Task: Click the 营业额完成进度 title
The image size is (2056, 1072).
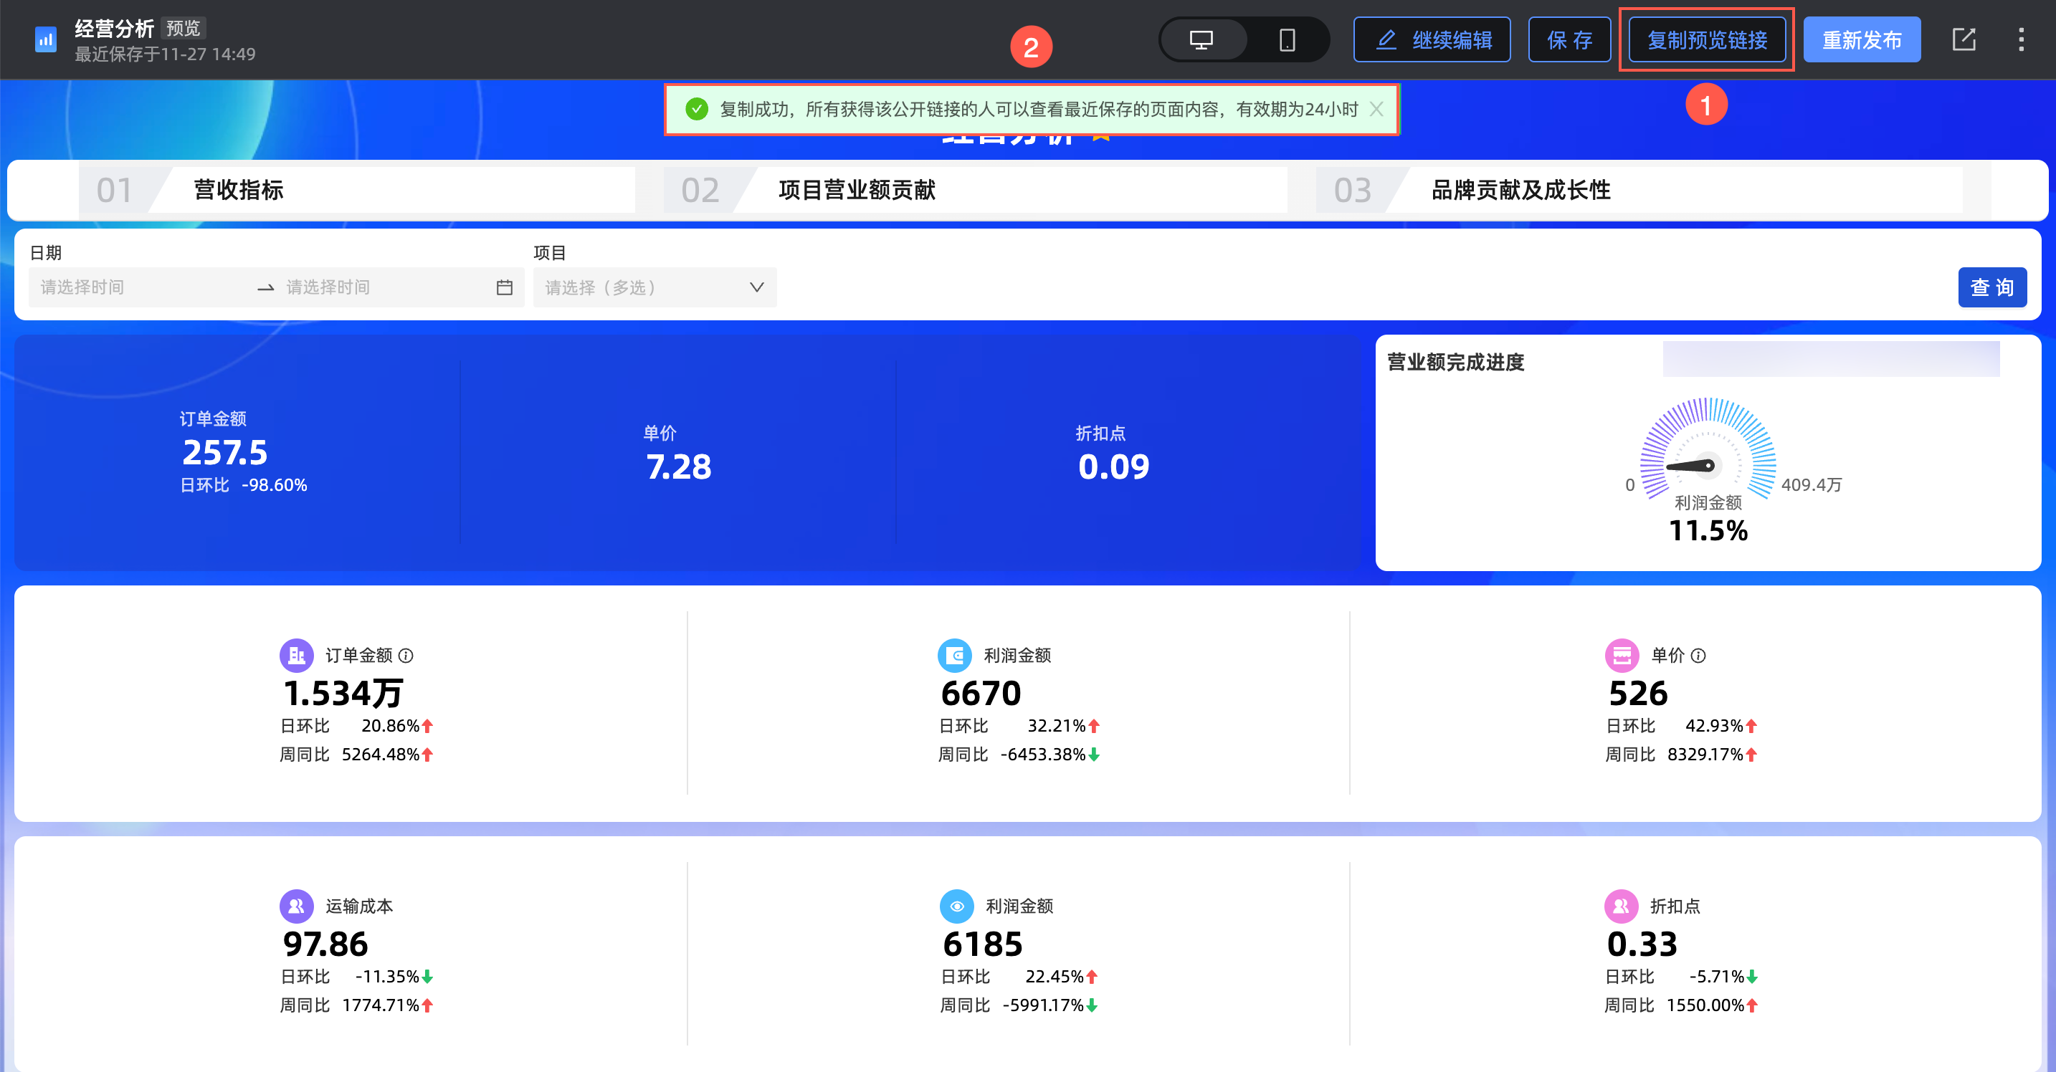Action: point(1456,362)
